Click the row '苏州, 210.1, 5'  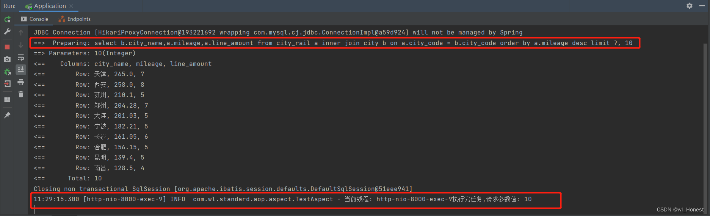[89, 95]
